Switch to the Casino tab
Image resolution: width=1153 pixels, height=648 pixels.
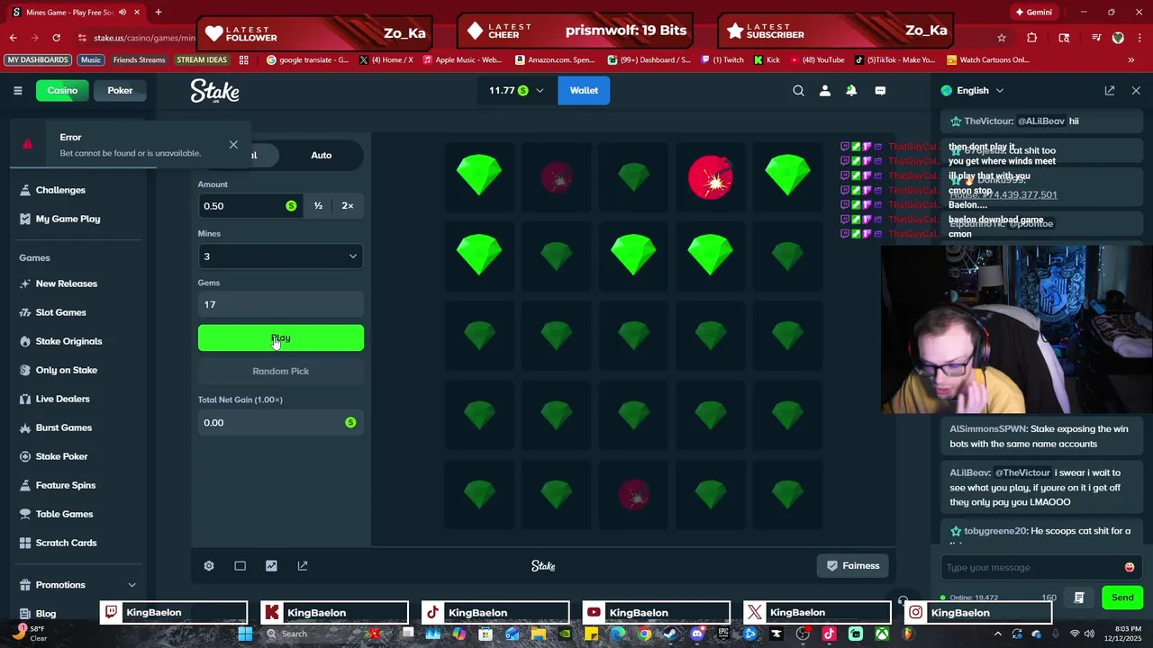(x=62, y=90)
